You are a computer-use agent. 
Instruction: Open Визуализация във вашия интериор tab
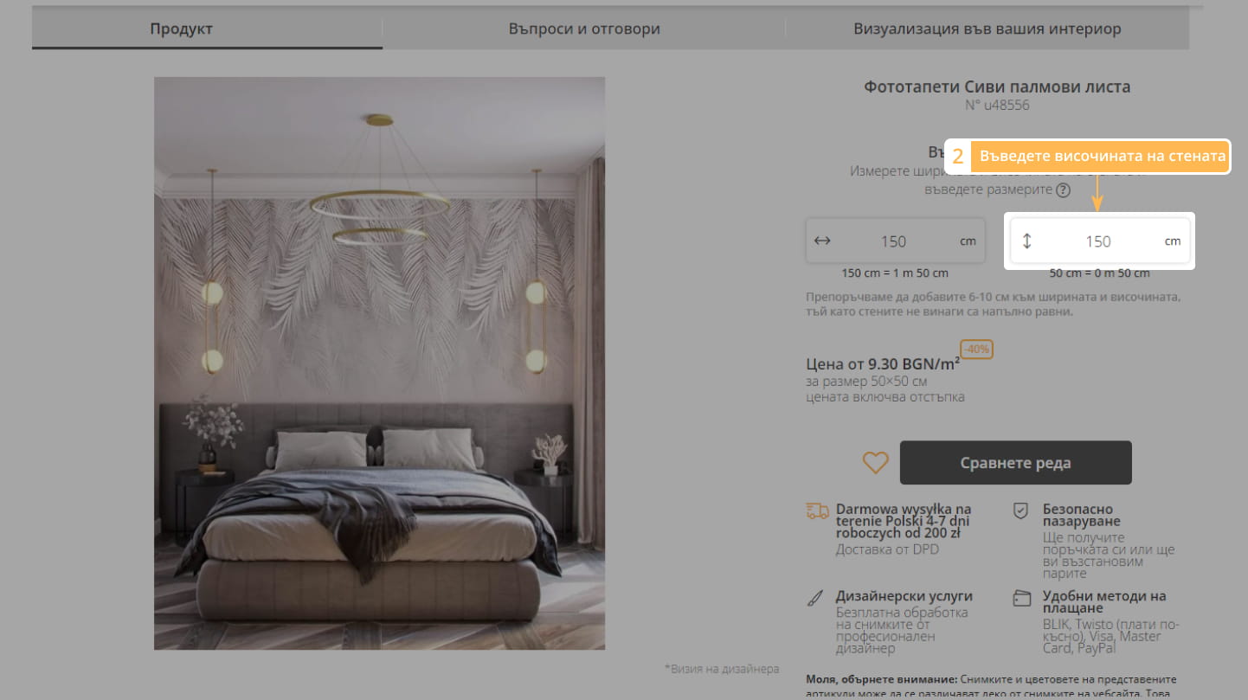click(x=987, y=29)
